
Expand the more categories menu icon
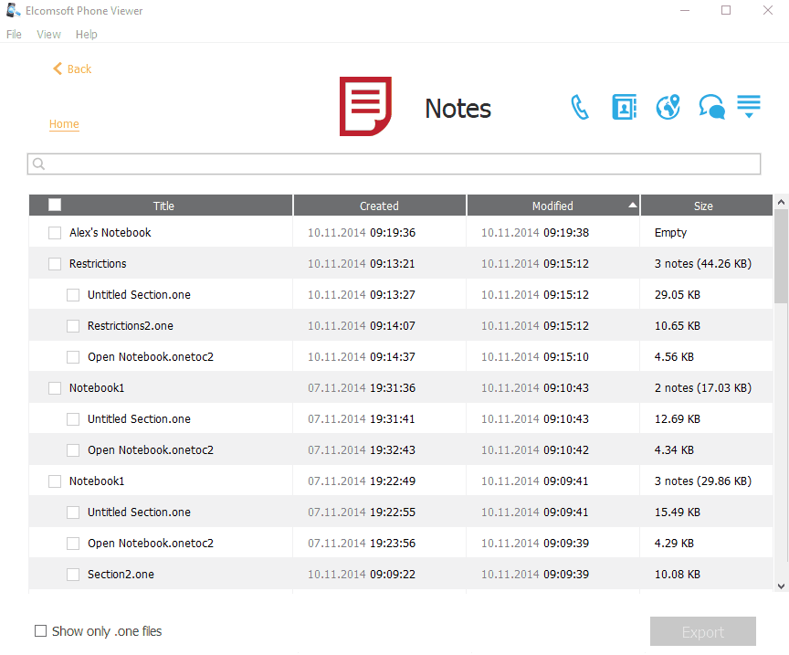(749, 106)
